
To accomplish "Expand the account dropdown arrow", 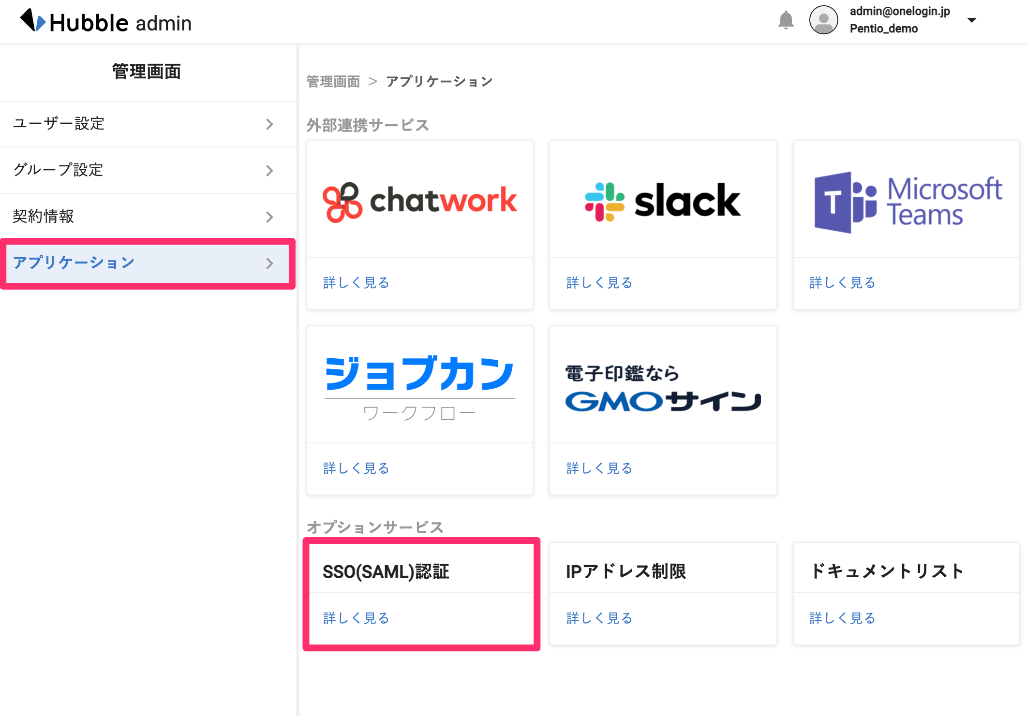I will coord(971,20).
